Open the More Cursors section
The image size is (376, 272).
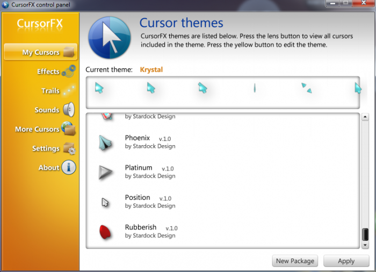coord(37,129)
